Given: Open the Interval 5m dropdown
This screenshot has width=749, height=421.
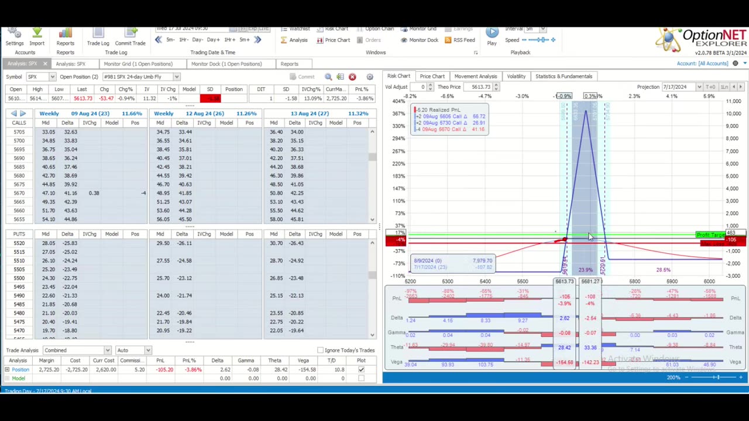Looking at the screenshot, I should pos(544,29).
